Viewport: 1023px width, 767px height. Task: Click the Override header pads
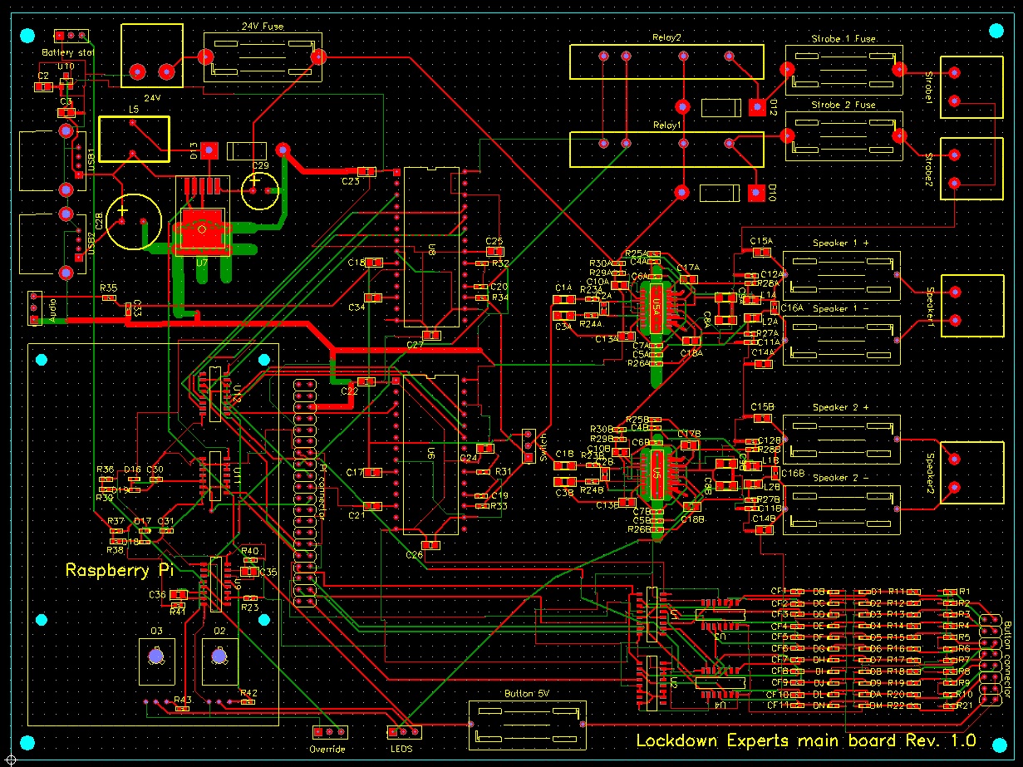329,732
